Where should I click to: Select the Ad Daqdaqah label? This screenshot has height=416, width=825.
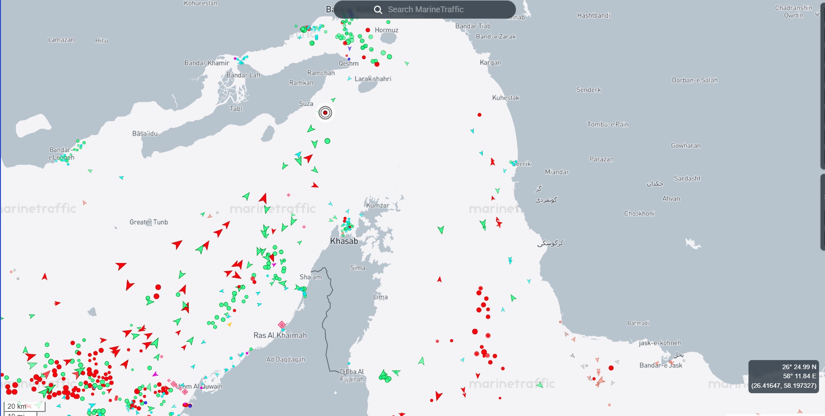286,360
